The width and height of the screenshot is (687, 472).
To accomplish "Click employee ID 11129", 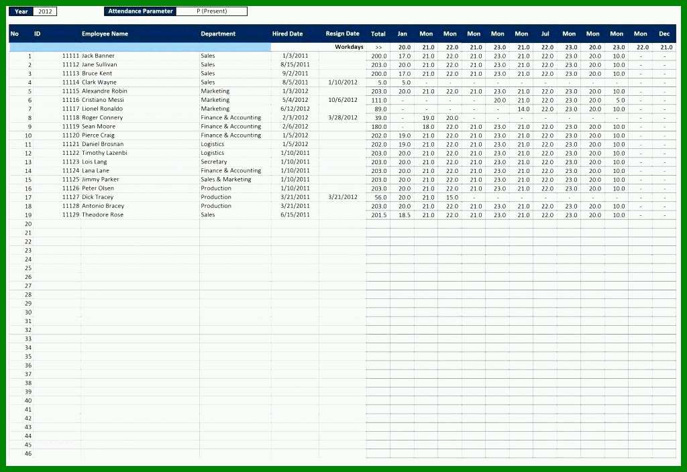I will (70, 215).
